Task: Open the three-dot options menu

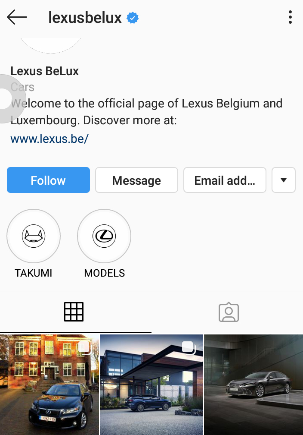Action: [290, 17]
